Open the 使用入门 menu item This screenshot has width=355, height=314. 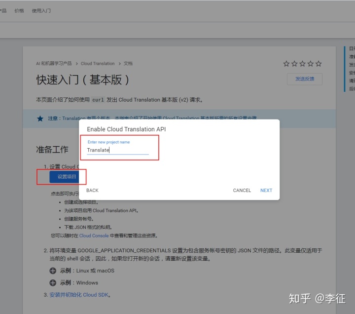pos(41,11)
